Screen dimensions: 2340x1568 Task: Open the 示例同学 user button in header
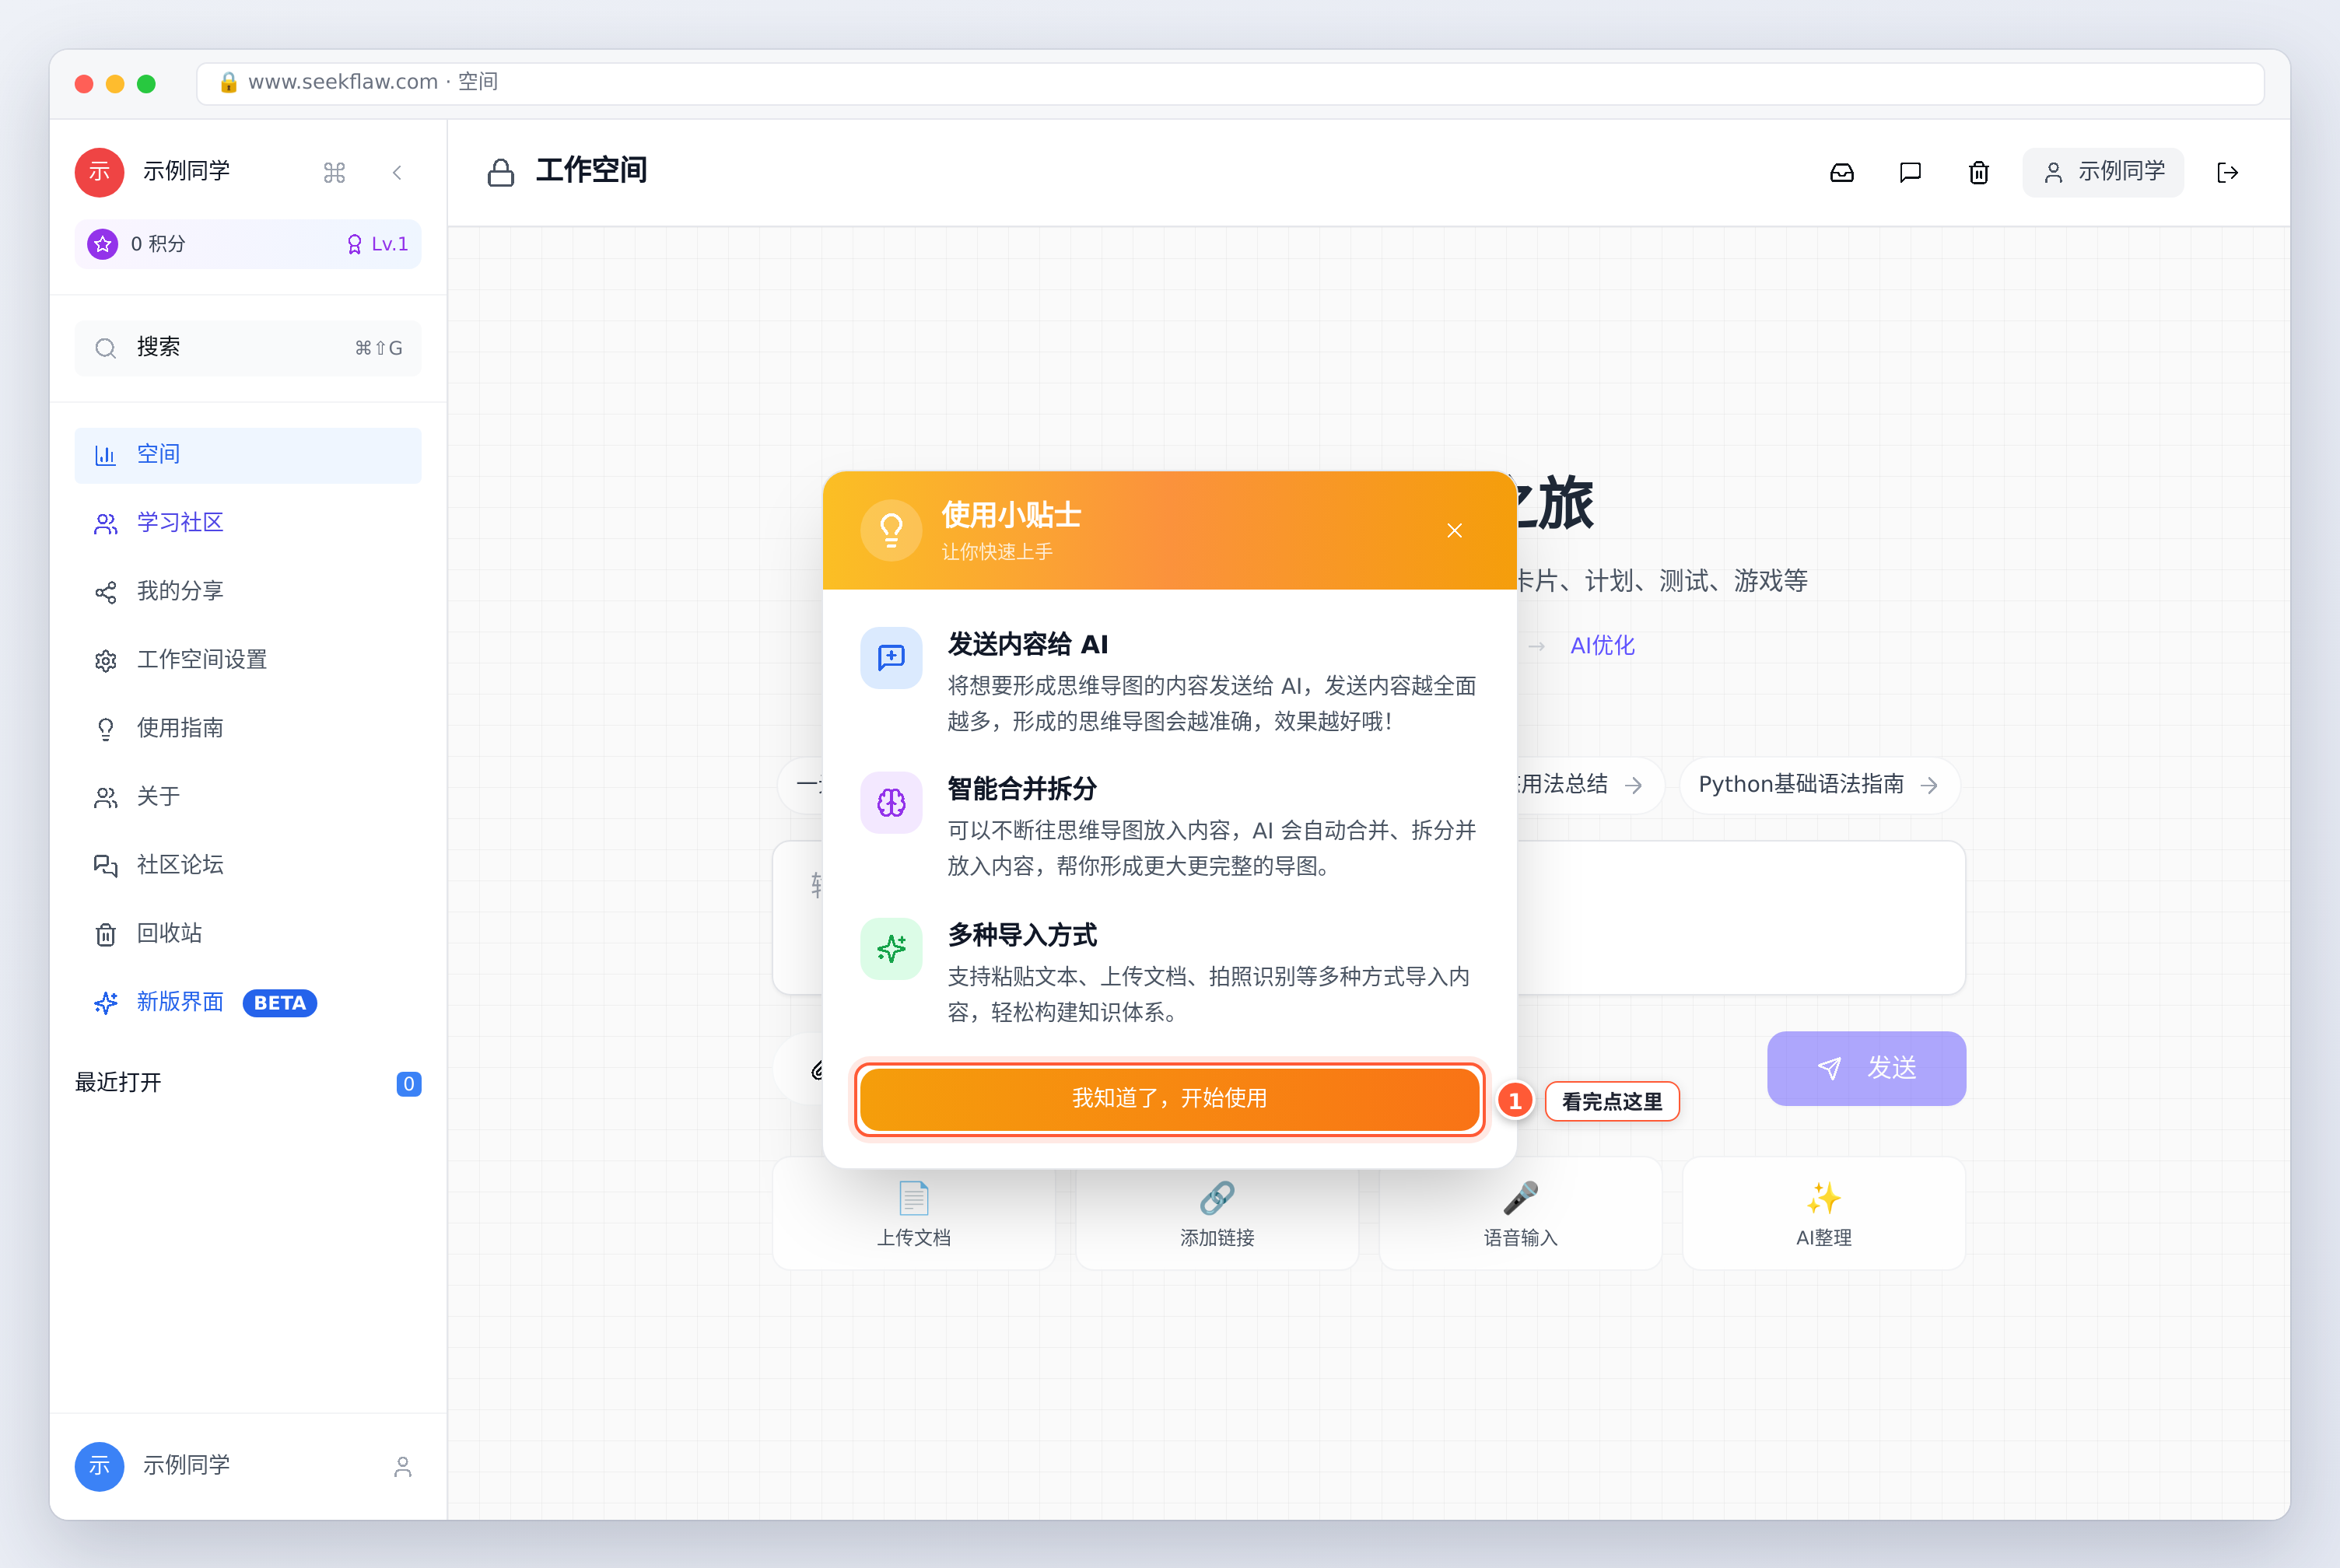pos(2103,172)
